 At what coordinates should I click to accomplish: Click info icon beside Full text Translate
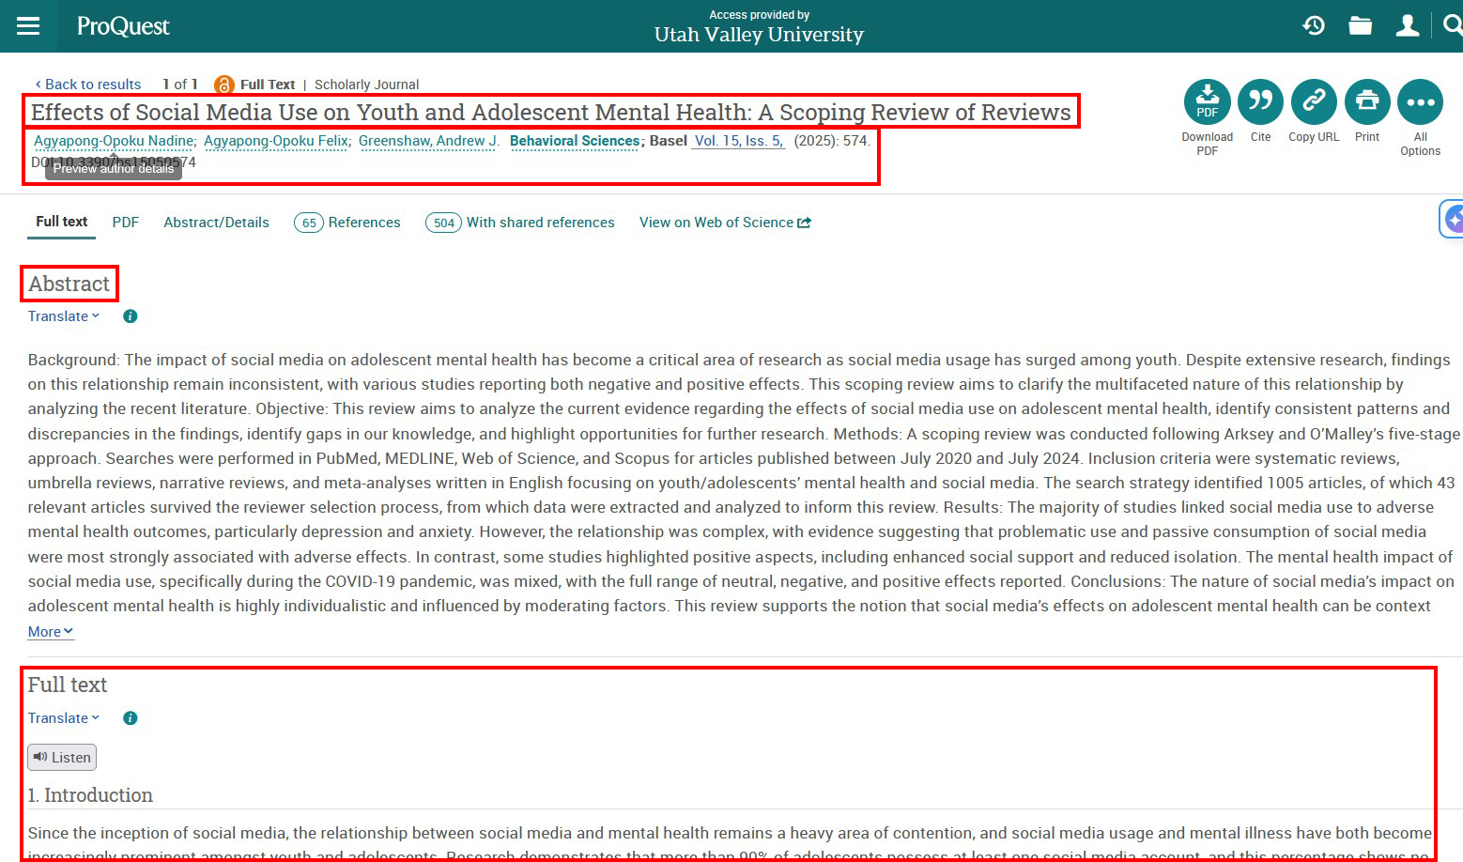pos(131,718)
